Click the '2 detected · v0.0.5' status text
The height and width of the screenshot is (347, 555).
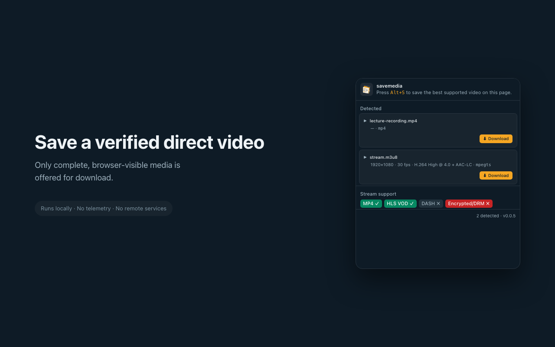point(496,216)
